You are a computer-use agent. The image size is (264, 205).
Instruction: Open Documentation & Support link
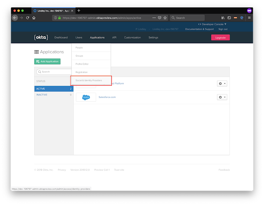pos(200,29)
